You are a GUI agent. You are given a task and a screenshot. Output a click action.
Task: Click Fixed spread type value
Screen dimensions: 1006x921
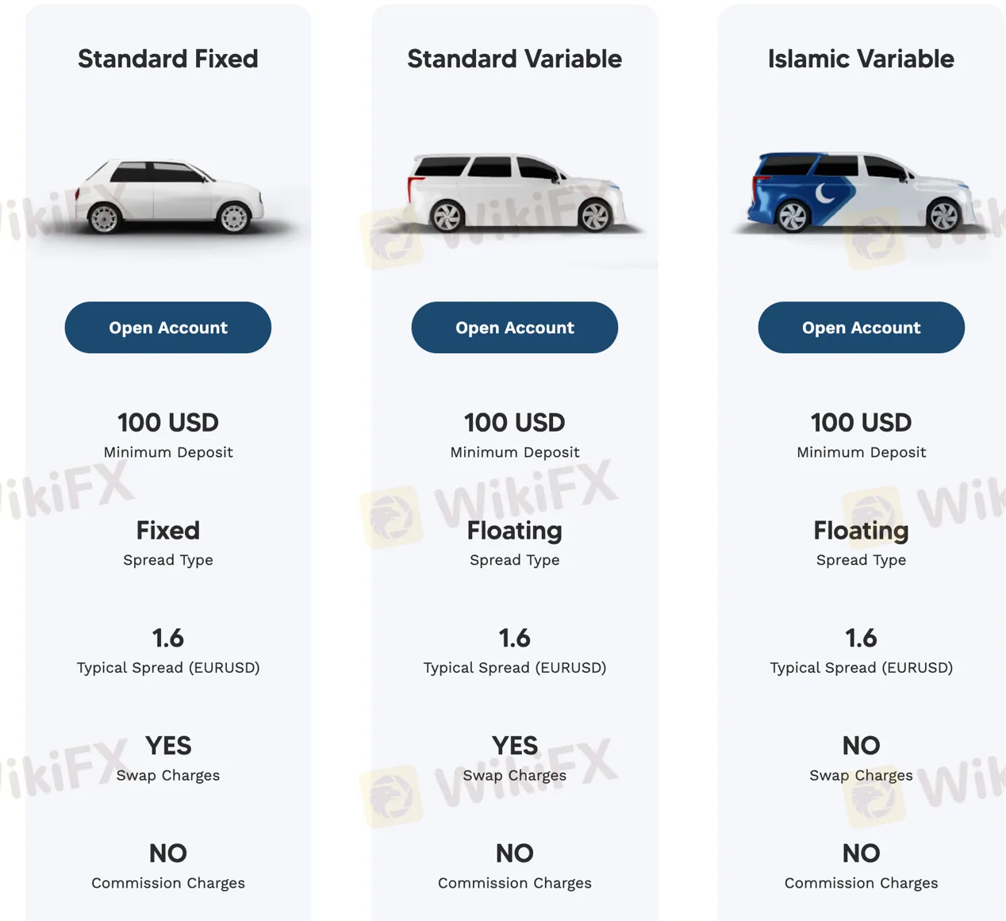[x=168, y=530]
